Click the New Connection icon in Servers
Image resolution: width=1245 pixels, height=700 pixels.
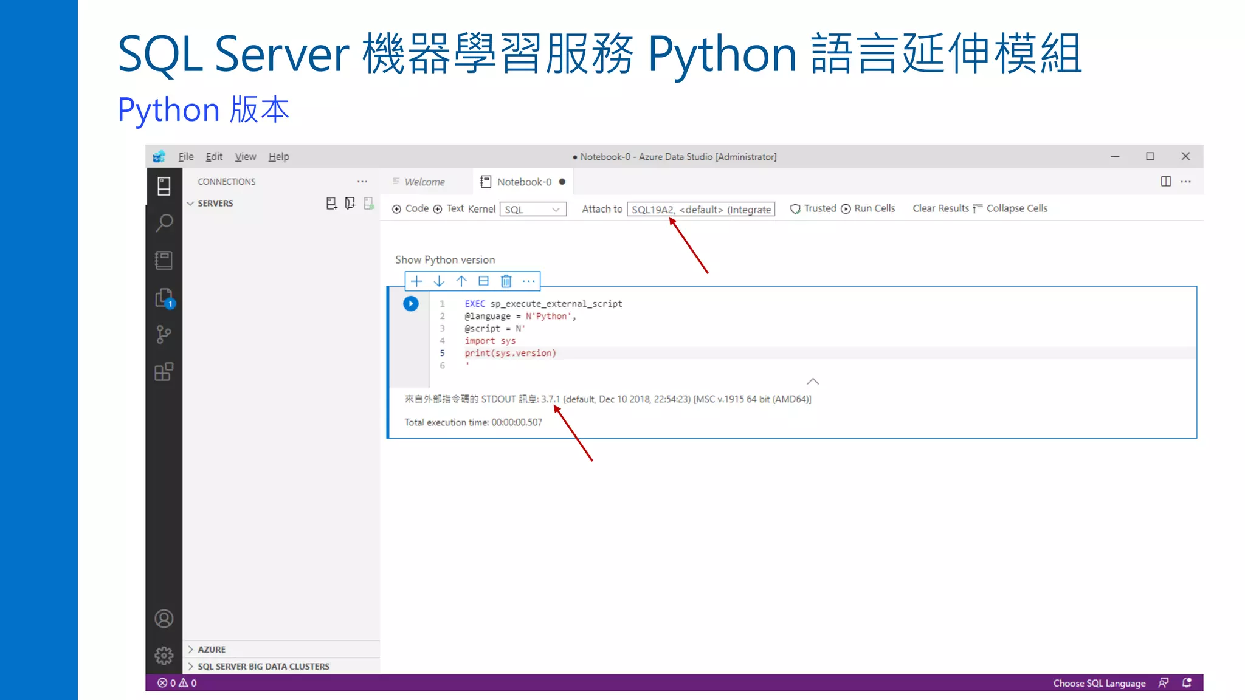(331, 204)
